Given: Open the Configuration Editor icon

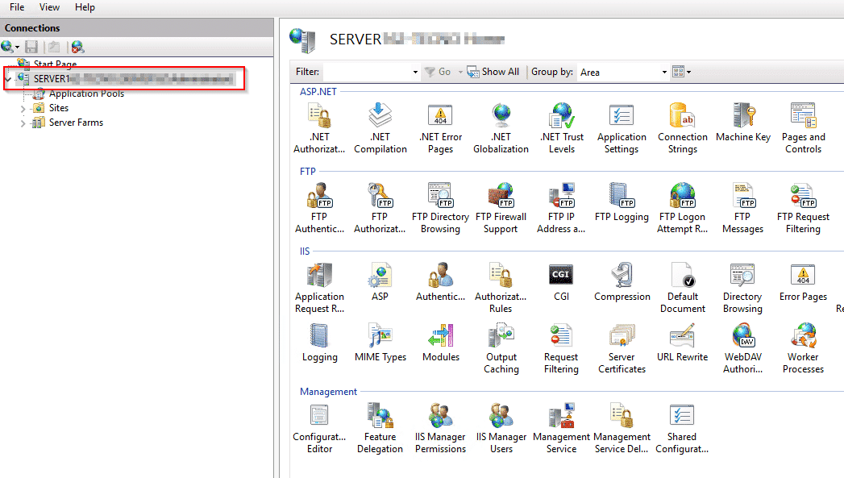Looking at the screenshot, I should (319, 429).
